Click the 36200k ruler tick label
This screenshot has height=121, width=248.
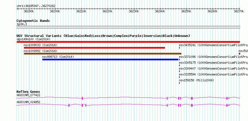[55, 11]
